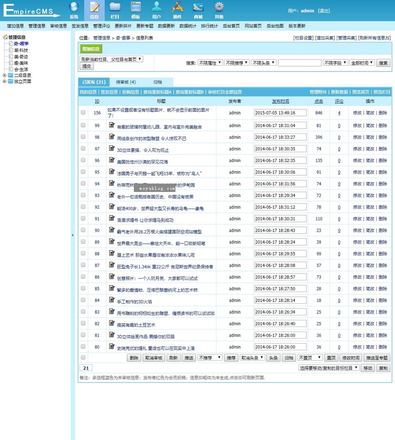Tick the checkbox for article ID 98

83,137
